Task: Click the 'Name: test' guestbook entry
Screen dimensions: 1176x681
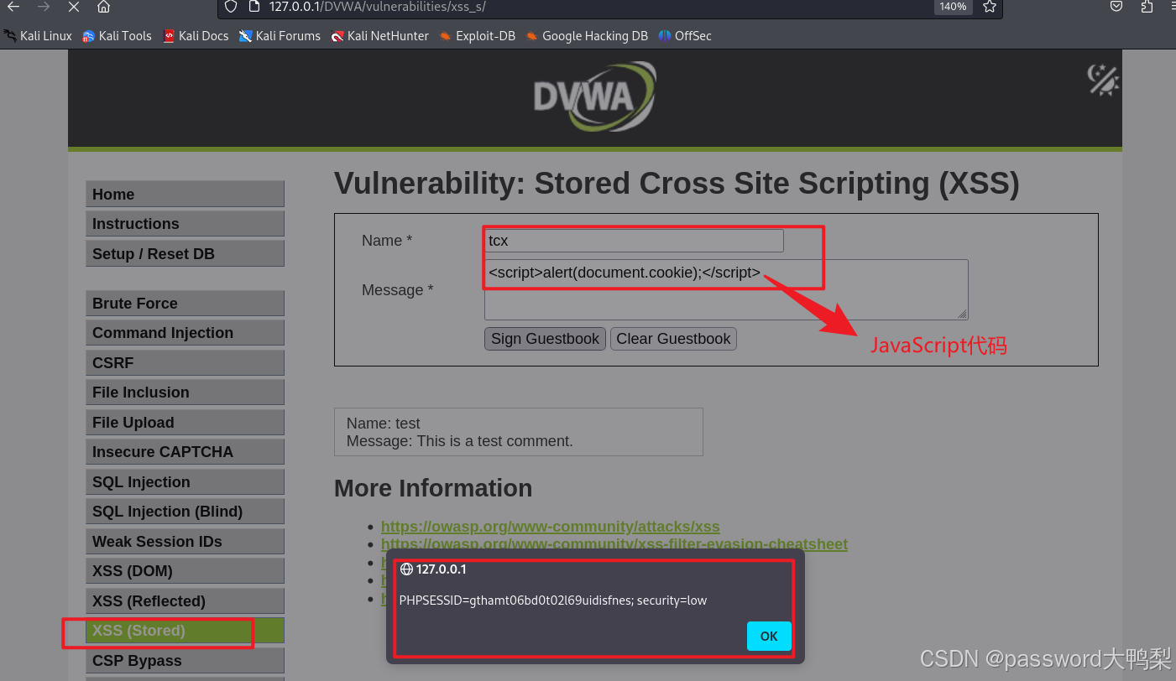Action: [383, 424]
